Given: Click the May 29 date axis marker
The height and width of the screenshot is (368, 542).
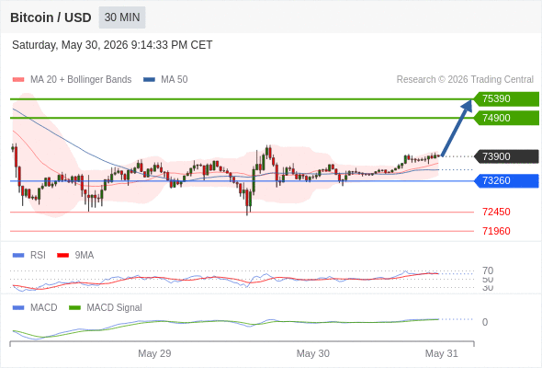Looking at the screenshot, I should (154, 353).
